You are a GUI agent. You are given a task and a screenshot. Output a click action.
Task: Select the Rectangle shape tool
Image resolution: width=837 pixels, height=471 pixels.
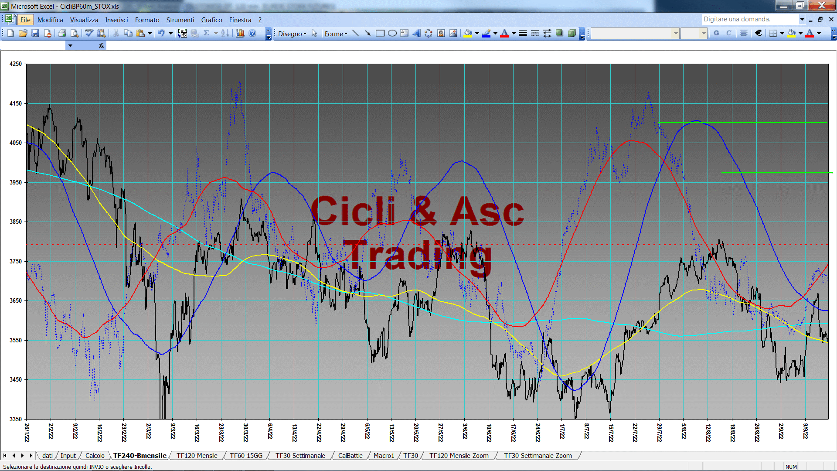click(x=380, y=33)
